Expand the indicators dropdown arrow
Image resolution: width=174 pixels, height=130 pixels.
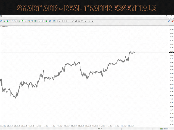click(x=48, y=21)
